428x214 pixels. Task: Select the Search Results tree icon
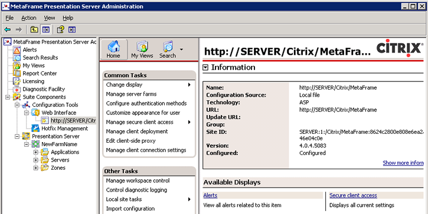click(17, 58)
